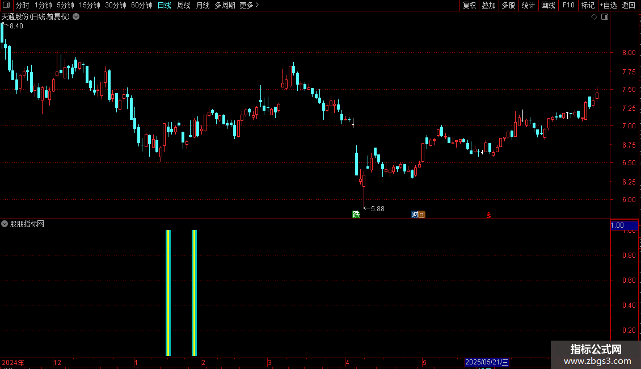
Task: Click the 1.00 indicator value box
Action: (624, 225)
